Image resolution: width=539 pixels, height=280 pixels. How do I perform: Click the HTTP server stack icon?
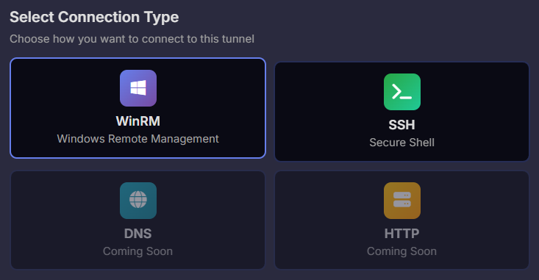[402, 201]
